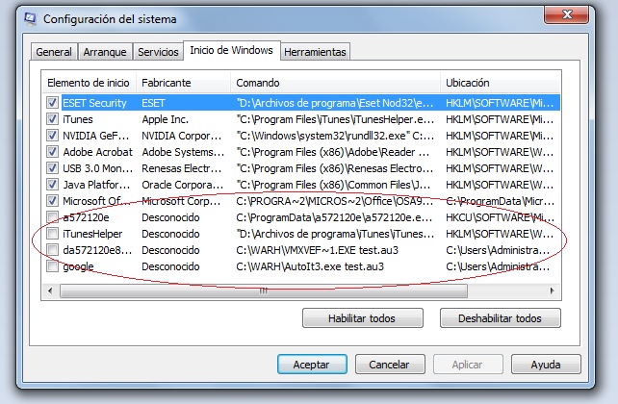Image resolution: width=618 pixels, height=404 pixels.
Task: Toggle the Microsoft Of... startup checkbox
Action: coord(52,201)
